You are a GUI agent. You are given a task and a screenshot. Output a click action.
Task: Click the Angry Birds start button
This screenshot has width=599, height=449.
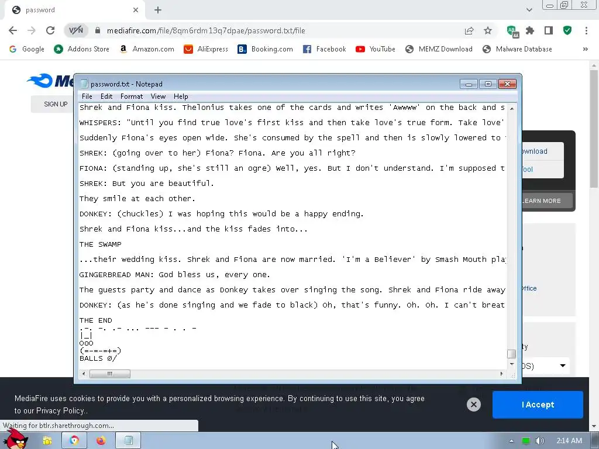16,438
